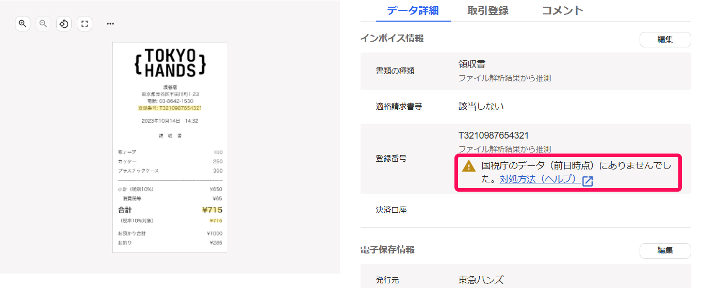Open the more options ellipsis menu

pyautogui.click(x=110, y=24)
